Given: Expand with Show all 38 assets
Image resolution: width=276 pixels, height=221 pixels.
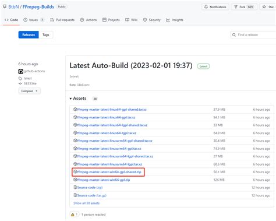Looking at the screenshot, I should point(86,203).
